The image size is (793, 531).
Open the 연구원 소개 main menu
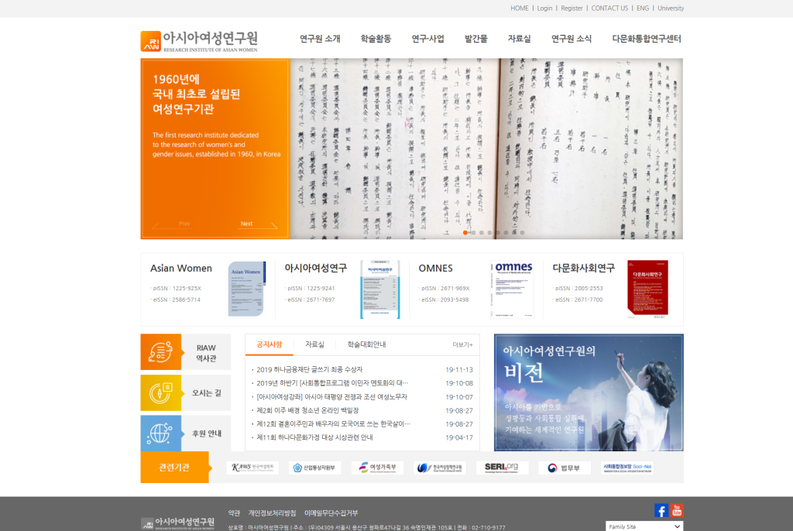tap(320, 39)
